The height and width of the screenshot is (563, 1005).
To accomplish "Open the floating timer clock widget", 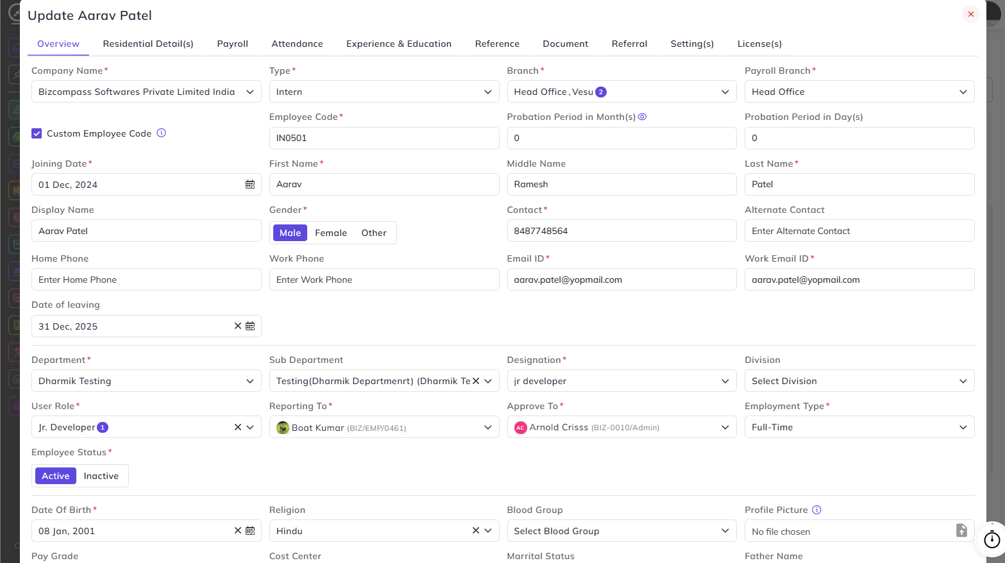I will coord(992,539).
